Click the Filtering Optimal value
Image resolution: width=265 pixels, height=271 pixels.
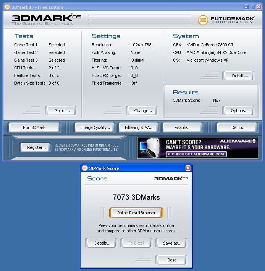pyautogui.click(x=137, y=60)
